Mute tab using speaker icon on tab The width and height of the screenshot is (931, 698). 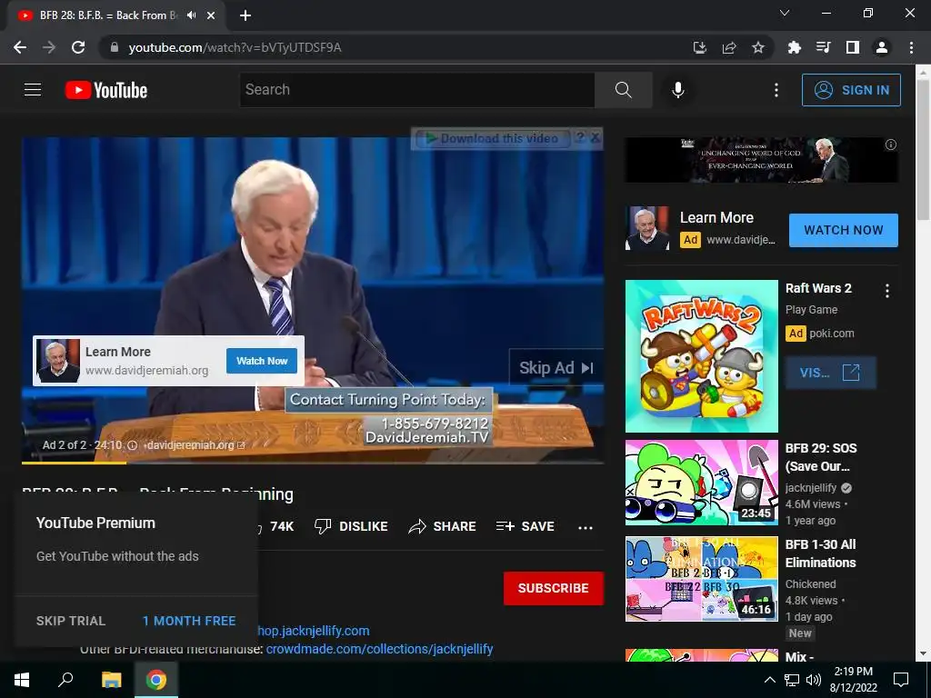[x=191, y=15]
